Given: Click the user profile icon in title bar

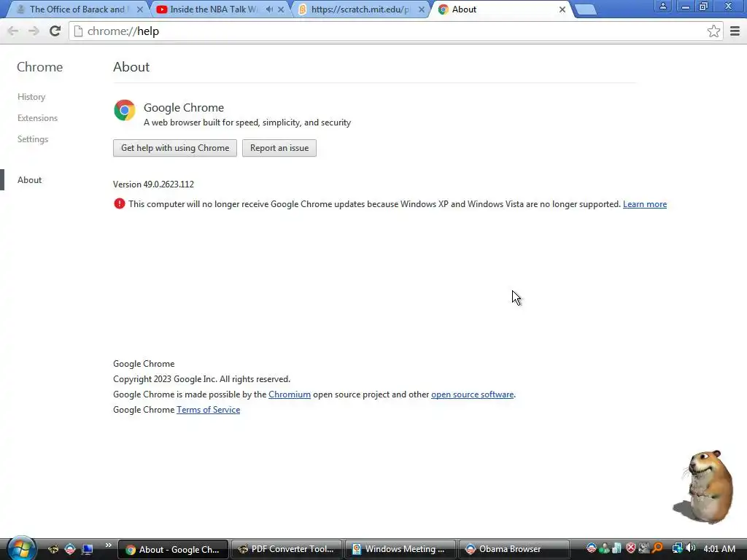Looking at the screenshot, I should tap(662, 6).
